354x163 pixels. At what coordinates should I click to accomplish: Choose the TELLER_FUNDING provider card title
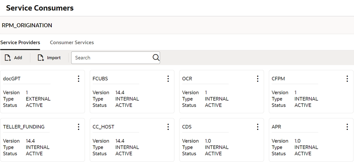pyautogui.click(x=24, y=127)
